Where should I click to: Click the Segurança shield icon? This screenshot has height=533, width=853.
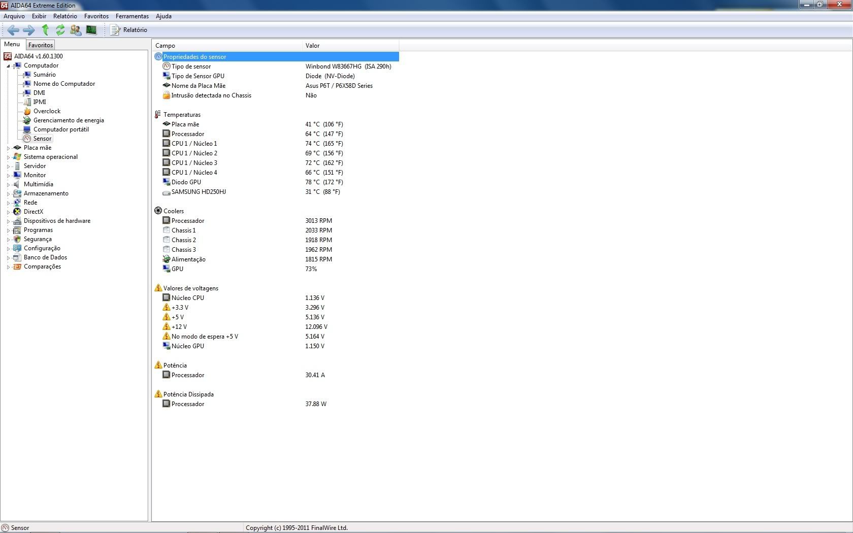17,239
